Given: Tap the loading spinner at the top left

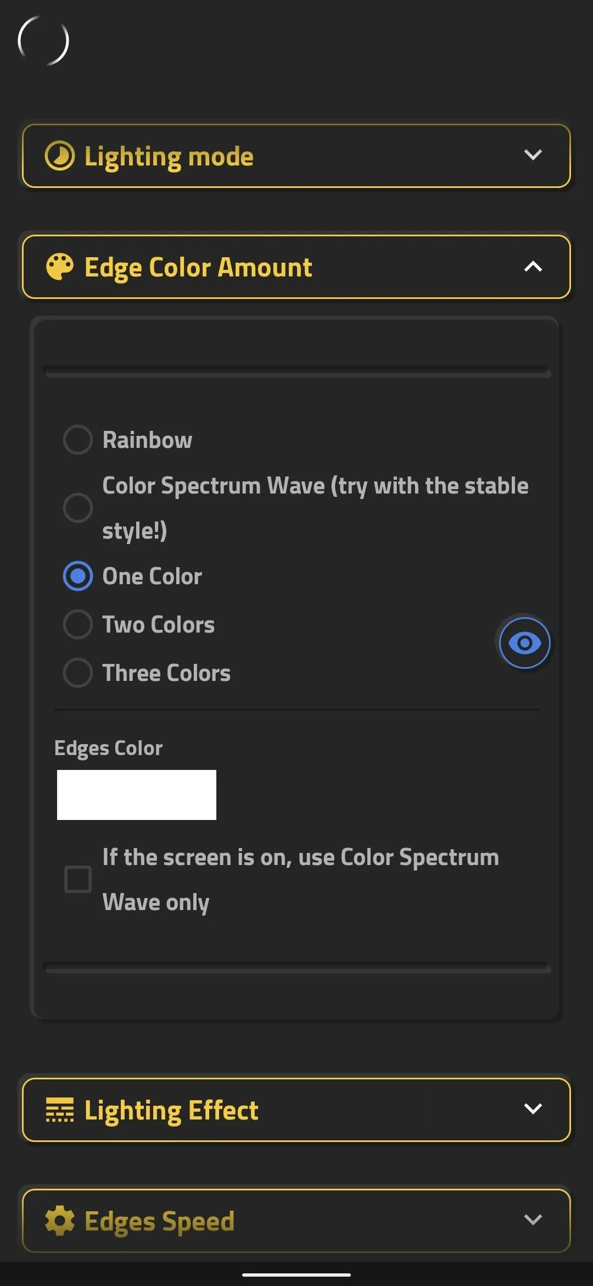Looking at the screenshot, I should (43, 41).
